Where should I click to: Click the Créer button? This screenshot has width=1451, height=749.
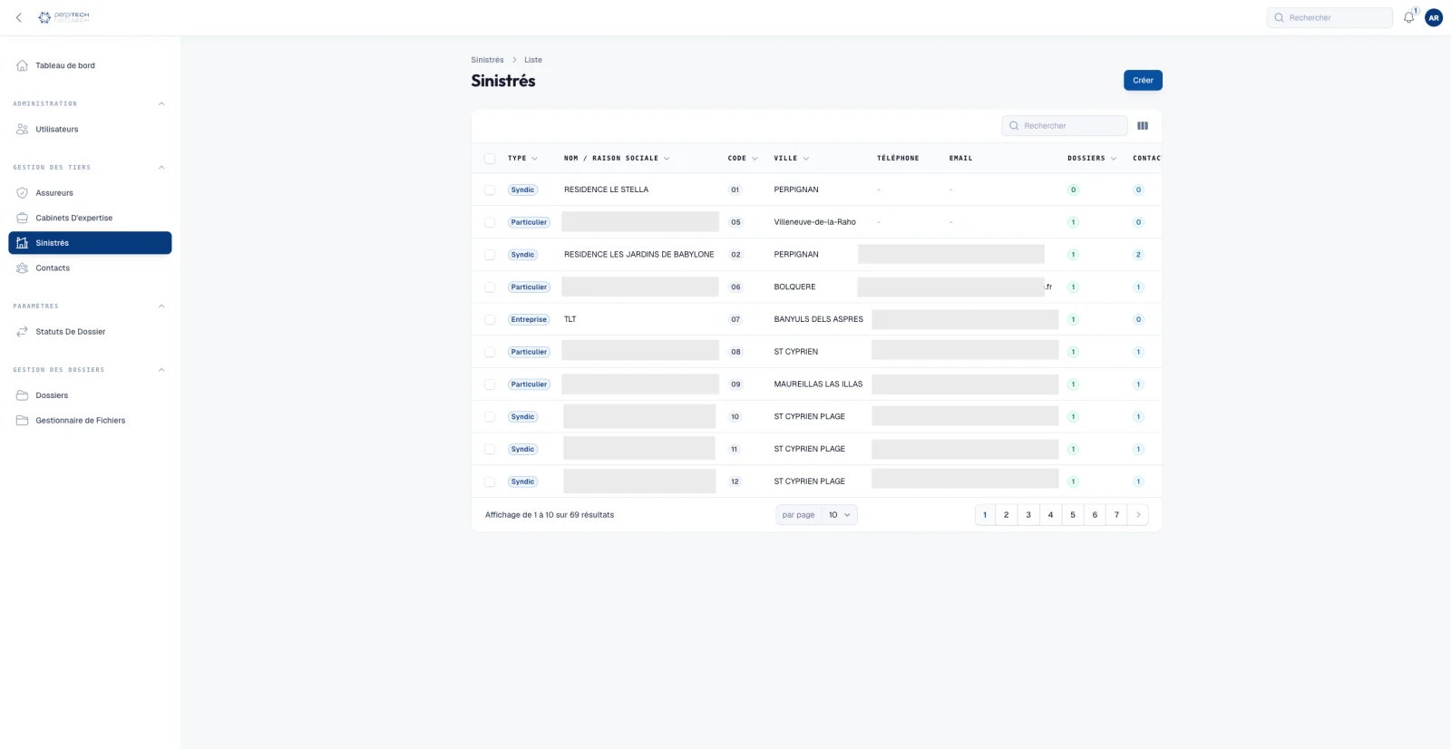pyautogui.click(x=1143, y=80)
